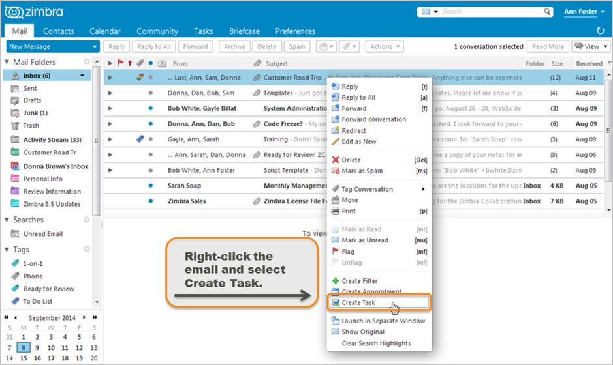Click the flag column header icon
Screen dimensions: 613x365
pos(120,63)
